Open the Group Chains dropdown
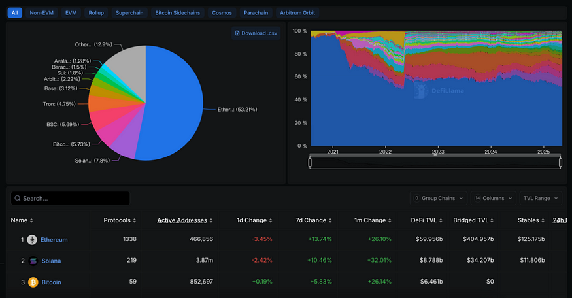The image size is (572, 298). [438, 198]
